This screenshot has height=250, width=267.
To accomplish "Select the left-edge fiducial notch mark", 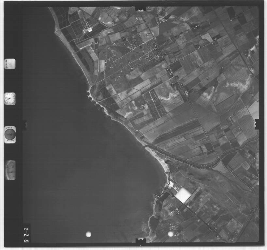I will pyautogui.click(x=24, y=125).
